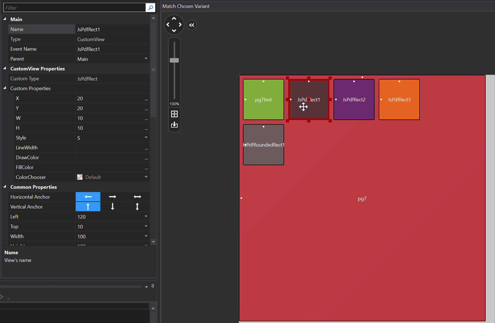Set Horizontal Anchor to left

(88, 197)
